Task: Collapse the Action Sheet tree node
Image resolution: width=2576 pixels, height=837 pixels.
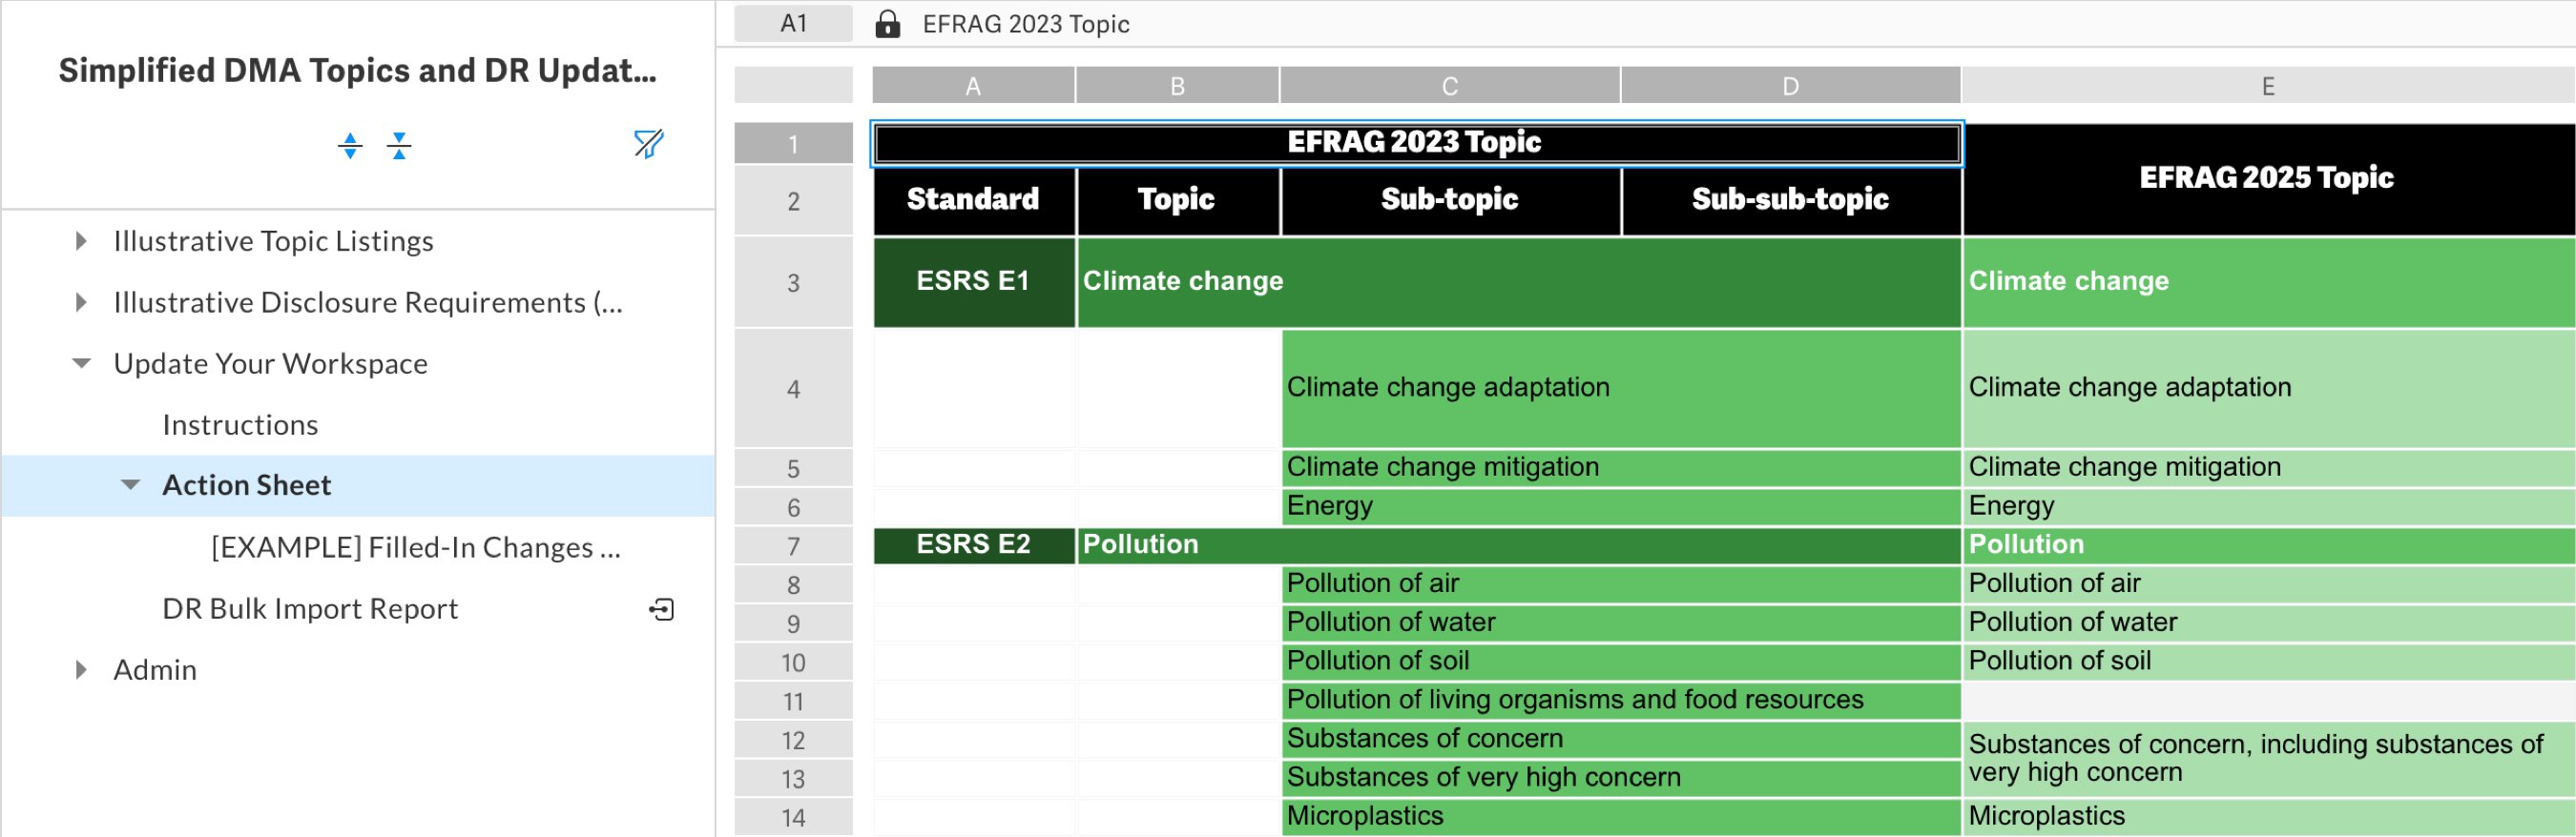Action: [x=130, y=485]
